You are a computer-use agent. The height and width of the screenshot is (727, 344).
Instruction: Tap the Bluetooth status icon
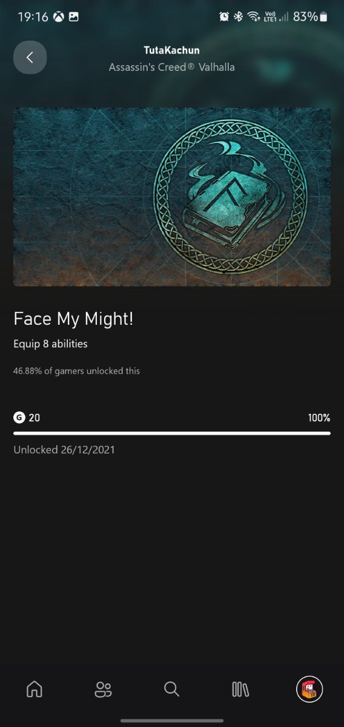pyautogui.click(x=239, y=17)
